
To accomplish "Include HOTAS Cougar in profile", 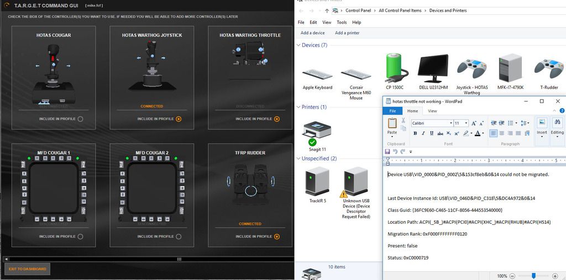I will 81,119.
